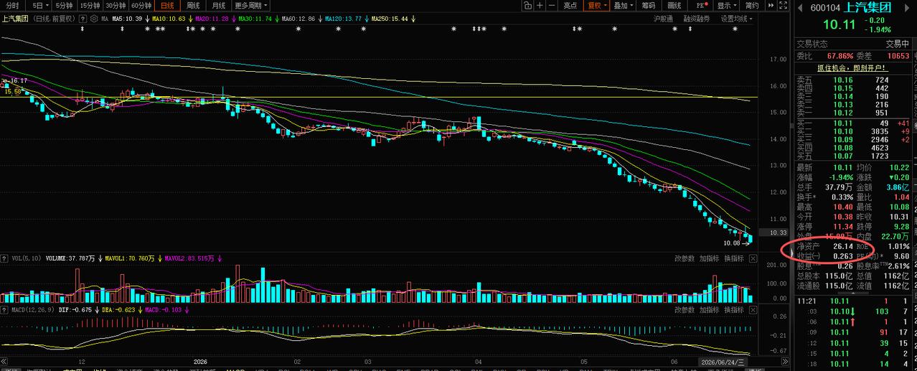Expand 设置均线 dropdown
The image size is (917, 371).
(x=737, y=19)
